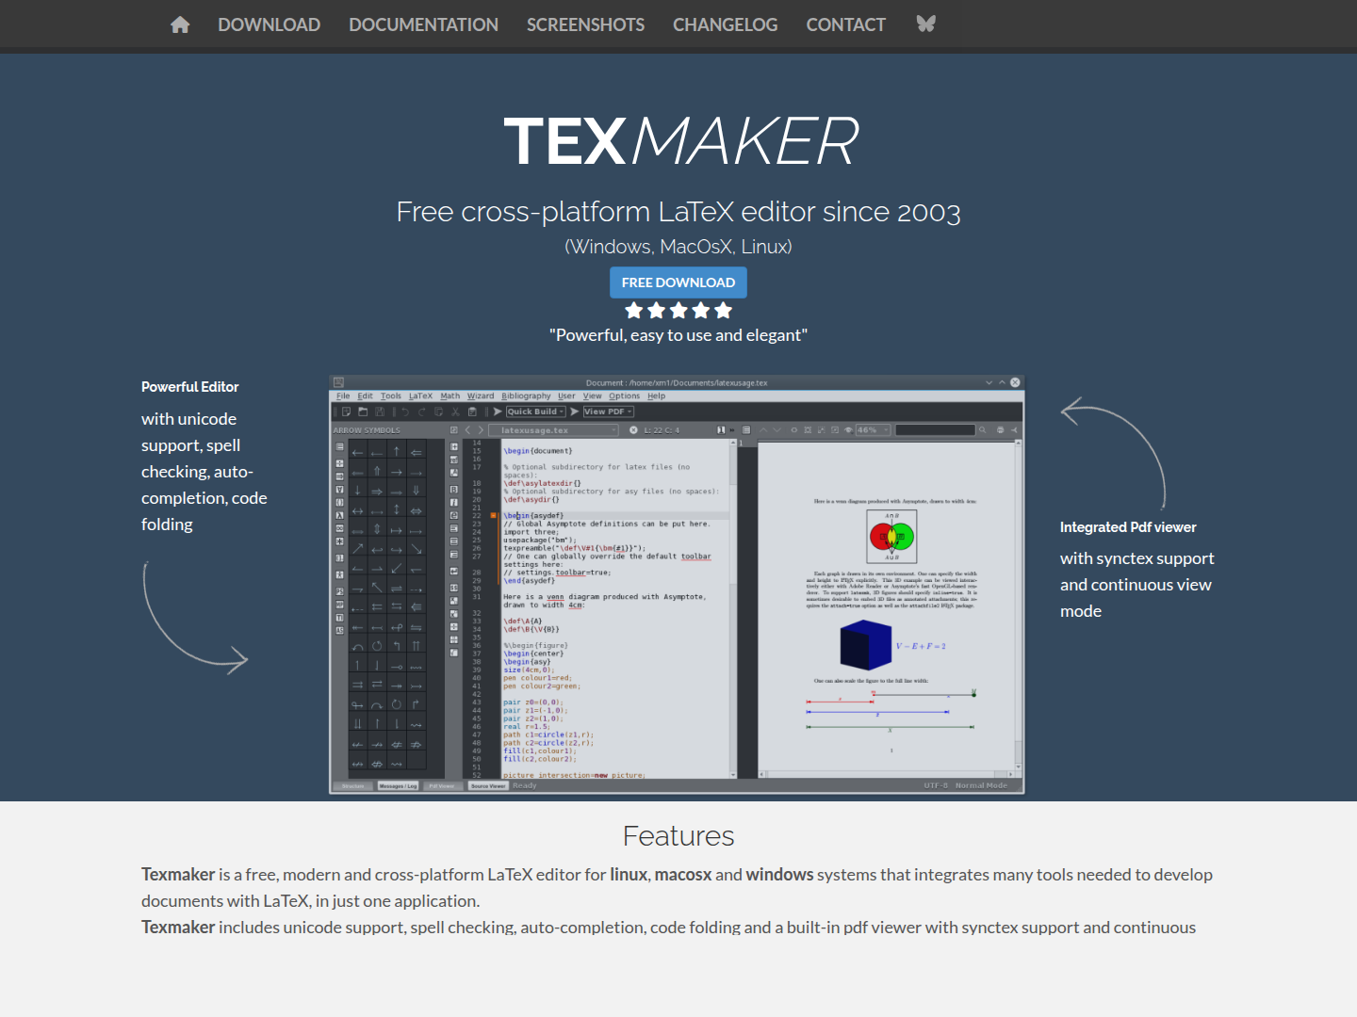Toggle Structure button in status bar

coord(353,785)
